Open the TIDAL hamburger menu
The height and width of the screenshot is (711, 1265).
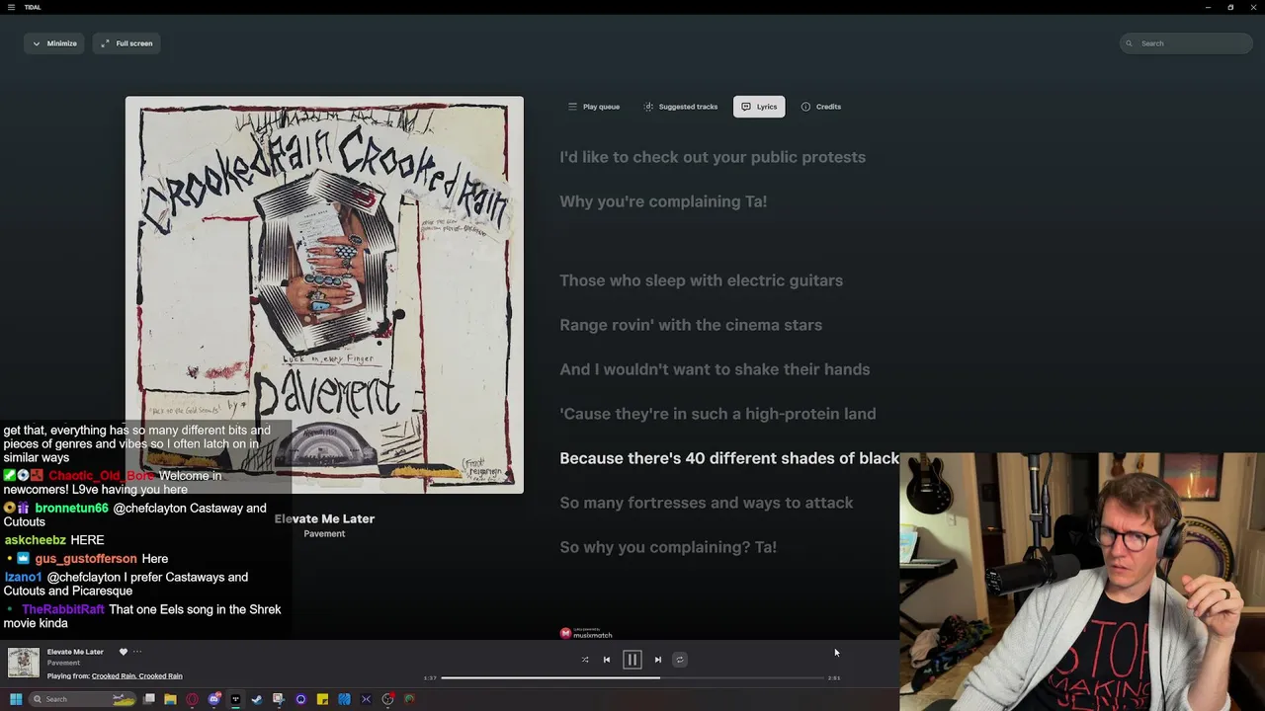[x=12, y=7]
